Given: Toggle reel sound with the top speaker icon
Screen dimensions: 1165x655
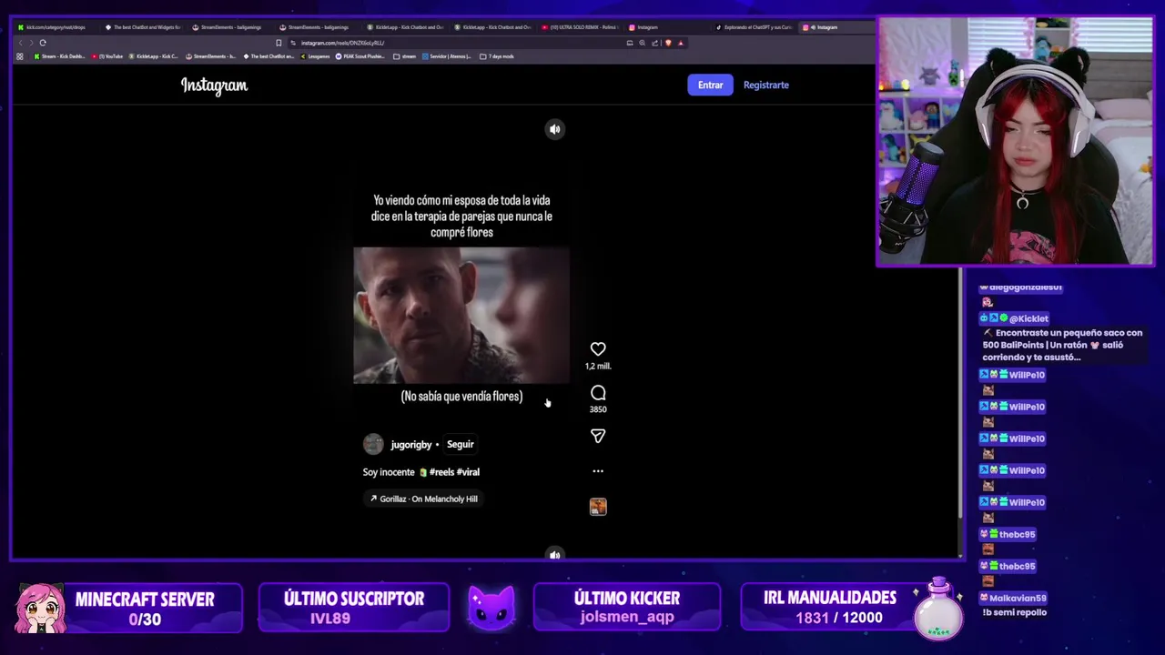Looking at the screenshot, I should pyautogui.click(x=554, y=129).
